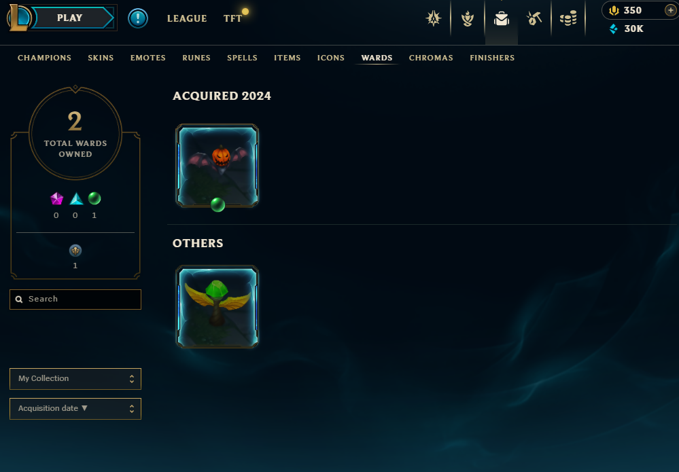Click the League logo home icon
The image size is (679, 472).
coord(18,18)
